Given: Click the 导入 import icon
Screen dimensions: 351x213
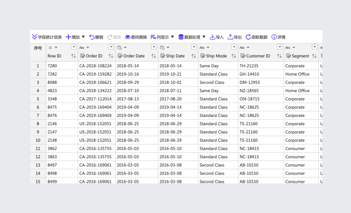Looking at the screenshot, I should point(212,37).
